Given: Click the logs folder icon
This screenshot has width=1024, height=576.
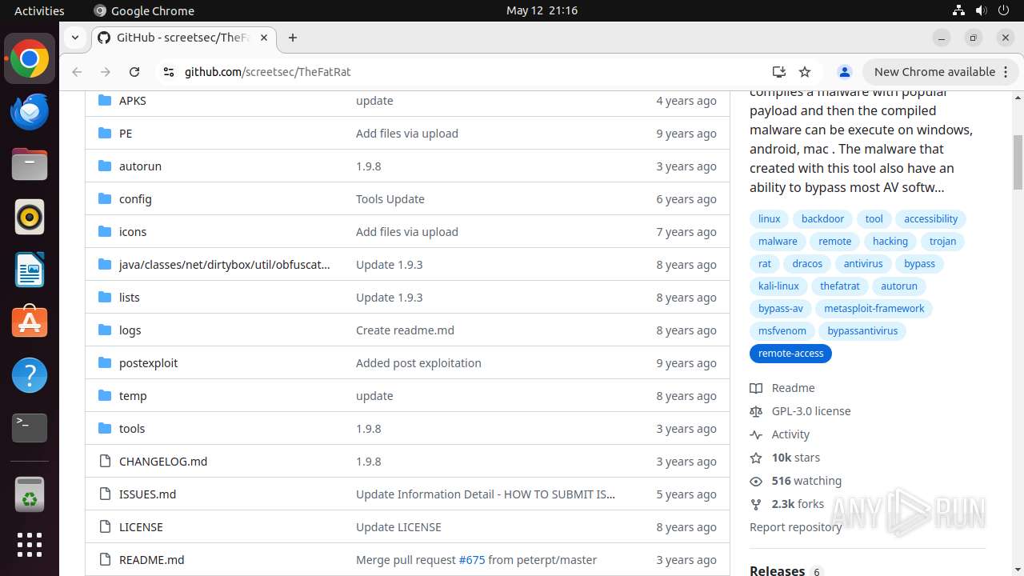Looking at the screenshot, I should pos(104,330).
